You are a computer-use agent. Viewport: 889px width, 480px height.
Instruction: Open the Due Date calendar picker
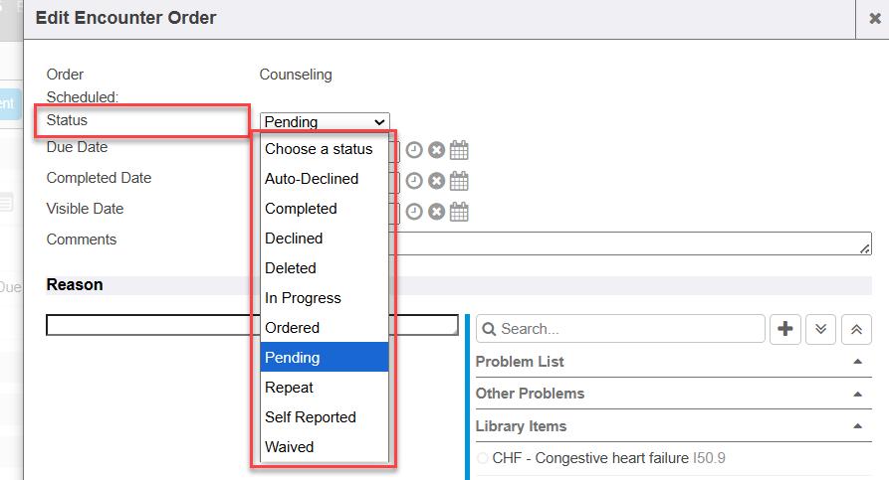(x=458, y=150)
